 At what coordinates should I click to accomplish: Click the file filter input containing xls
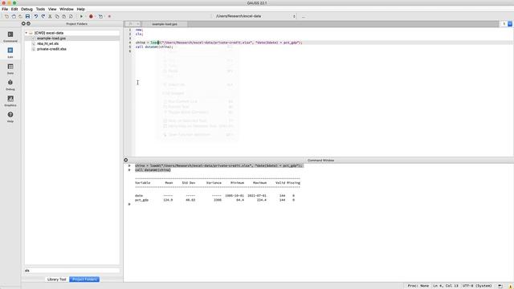click(x=72, y=271)
